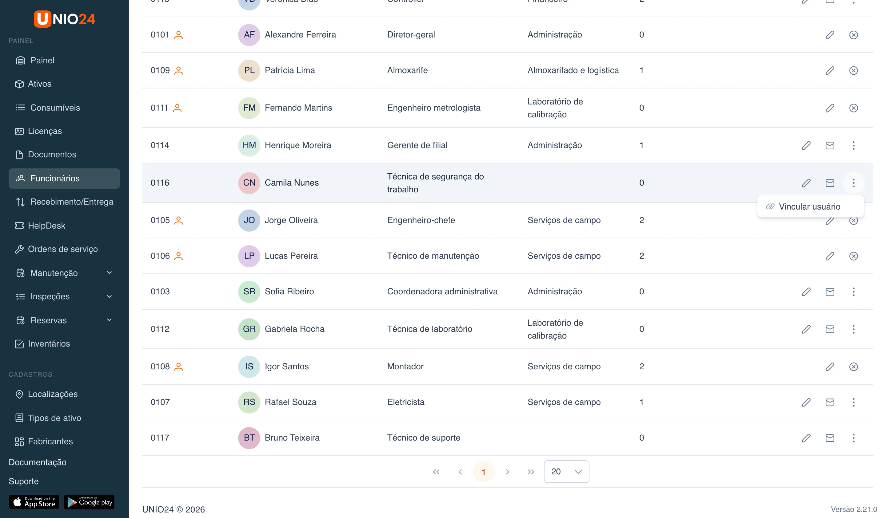The height and width of the screenshot is (518, 886).
Task: Expand the Inspeções submenu
Action: [64, 296]
